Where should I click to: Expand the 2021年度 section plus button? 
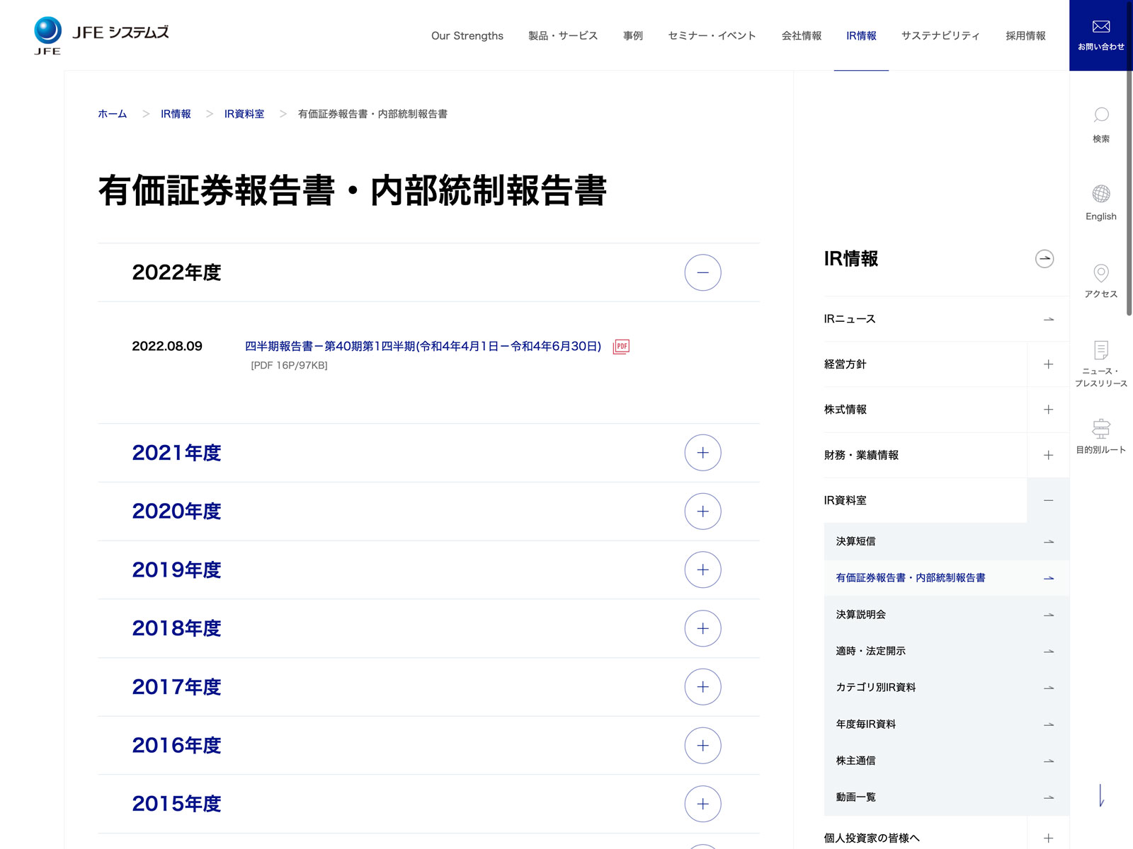tap(702, 453)
